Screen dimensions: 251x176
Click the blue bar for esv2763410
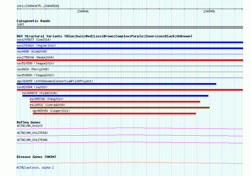[130, 48]
